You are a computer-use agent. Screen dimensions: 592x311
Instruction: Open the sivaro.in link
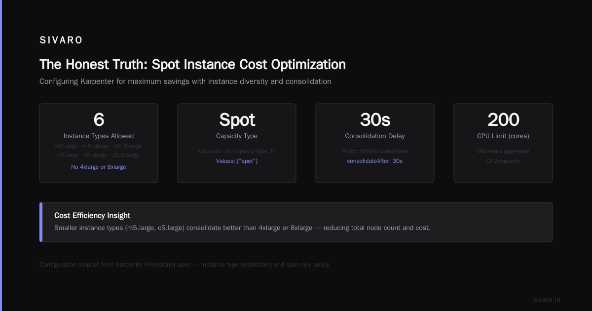pos(547,300)
